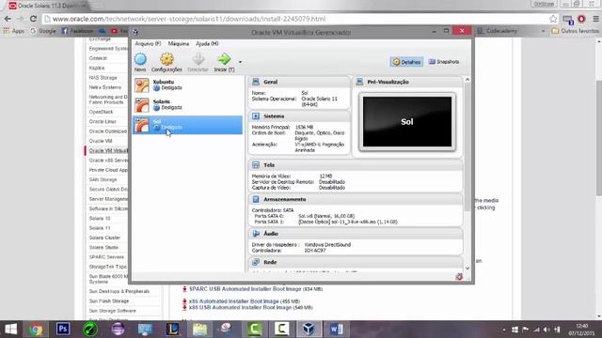Click the status icon at VirtualBox bottom right
The image size is (602, 338).
[x=459, y=277]
